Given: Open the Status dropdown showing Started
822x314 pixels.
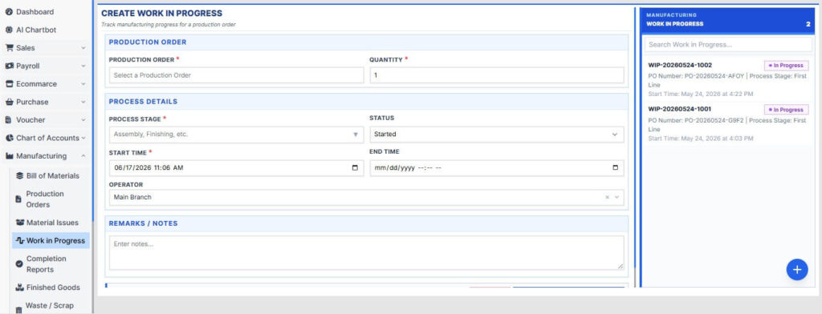Looking at the screenshot, I should (496, 135).
